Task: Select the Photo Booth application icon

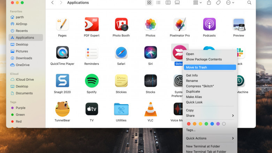Action: click(x=121, y=24)
